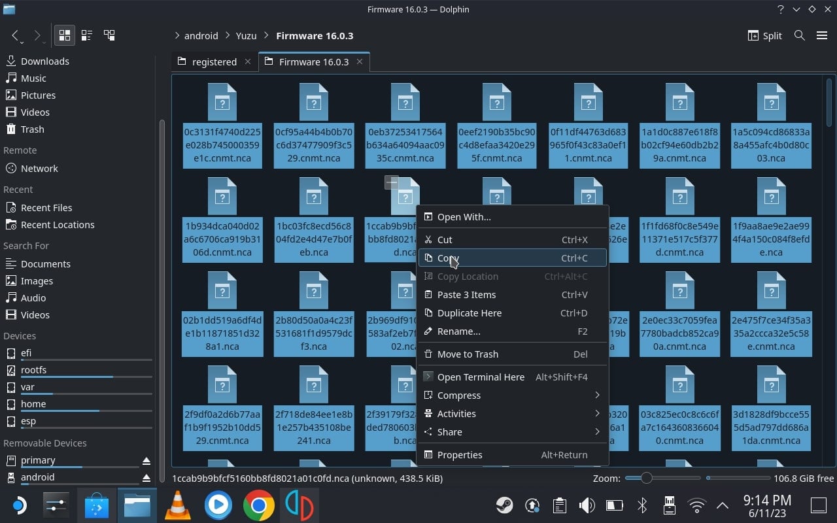
Task: Close the registered tab
Action: [247, 61]
